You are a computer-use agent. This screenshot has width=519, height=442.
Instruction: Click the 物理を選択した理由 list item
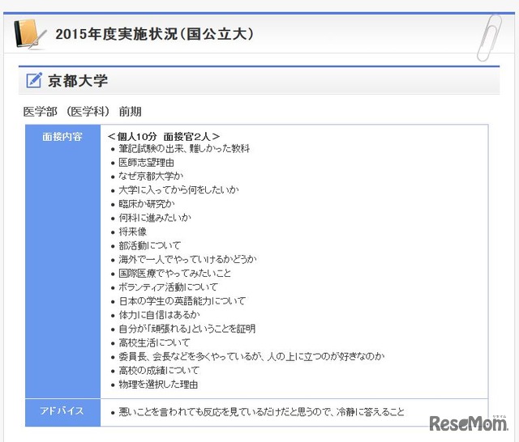[158, 385]
